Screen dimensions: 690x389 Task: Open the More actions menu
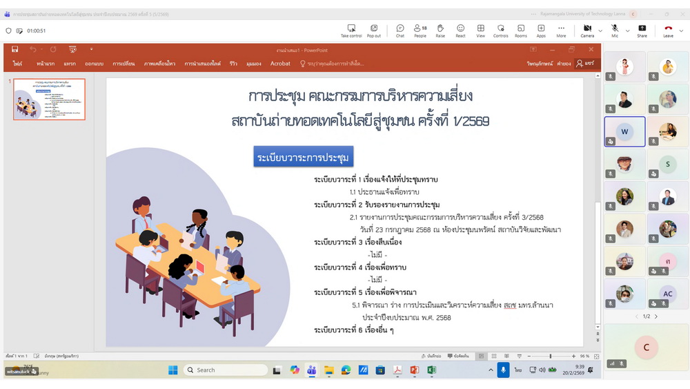[x=561, y=30]
